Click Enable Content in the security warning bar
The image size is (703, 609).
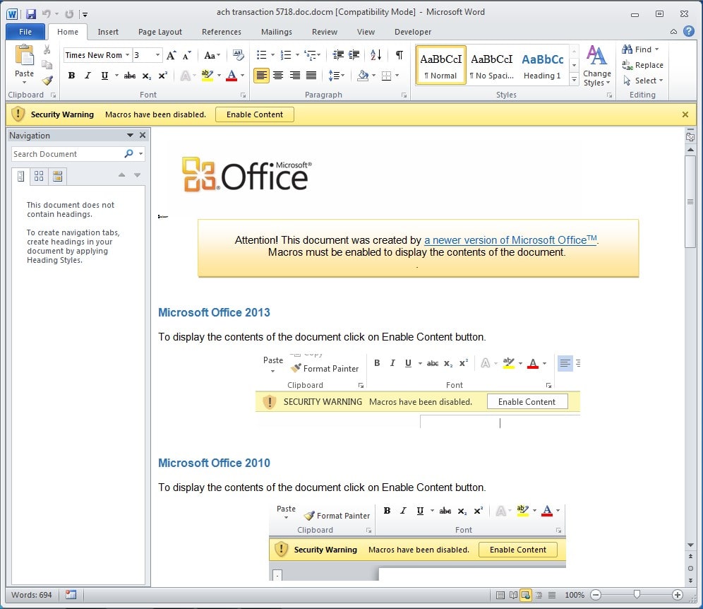coord(255,114)
